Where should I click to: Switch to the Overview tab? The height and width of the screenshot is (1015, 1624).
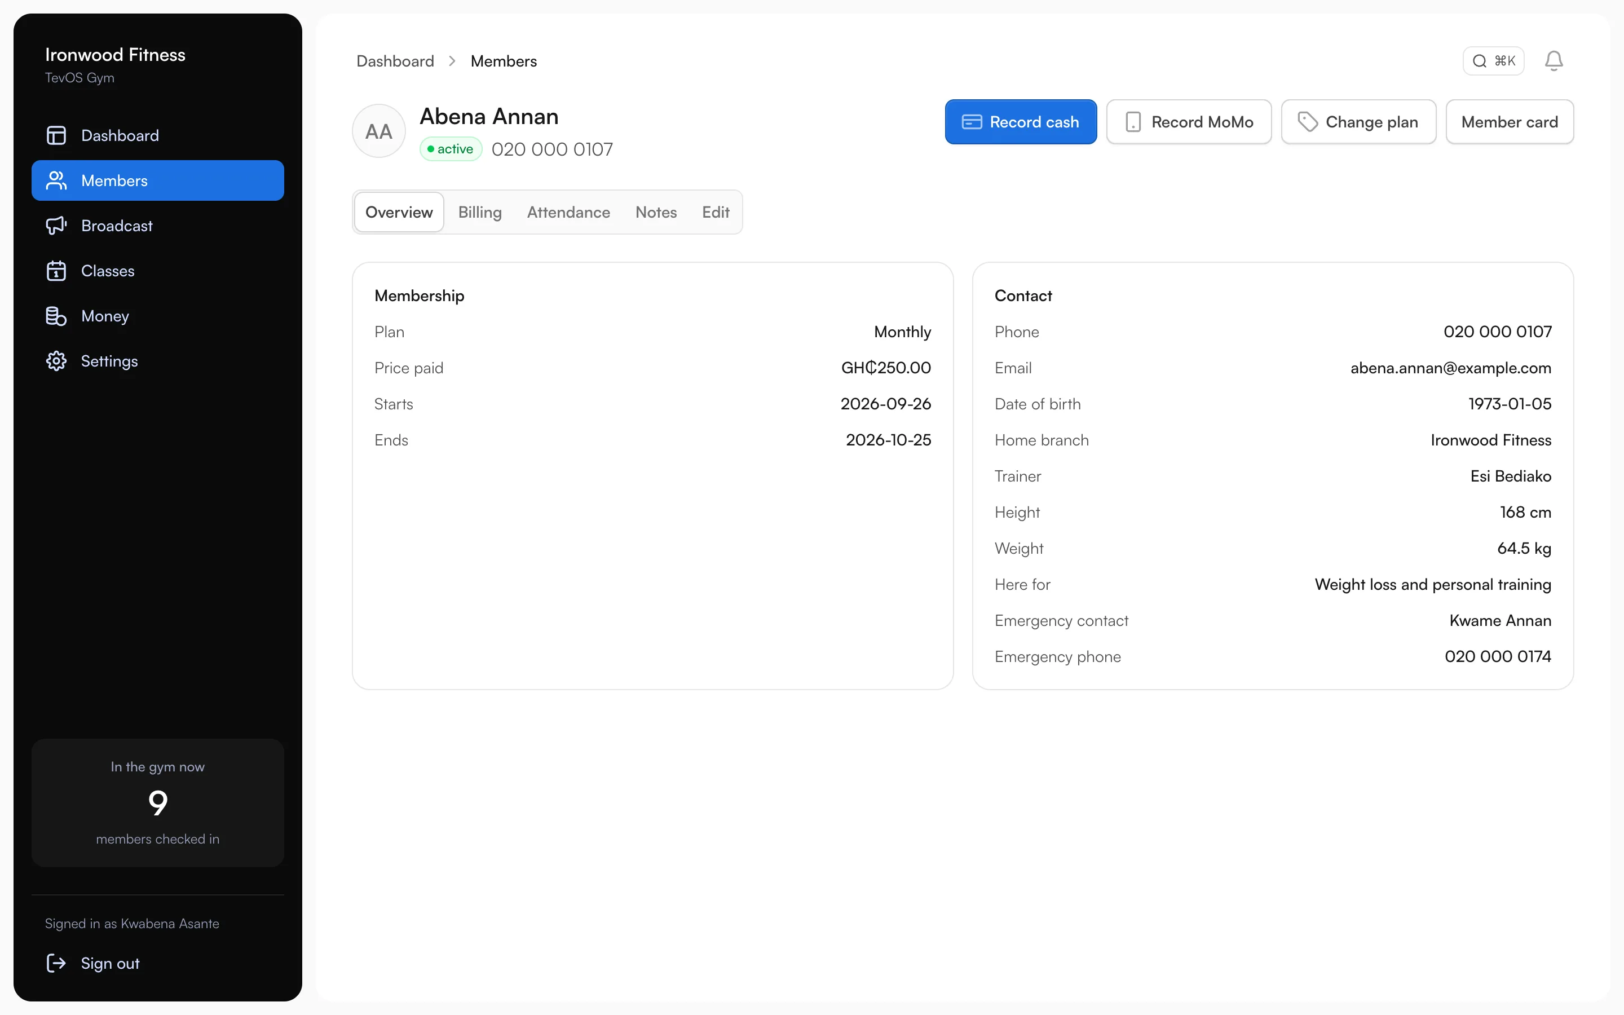tap(399, 212)
